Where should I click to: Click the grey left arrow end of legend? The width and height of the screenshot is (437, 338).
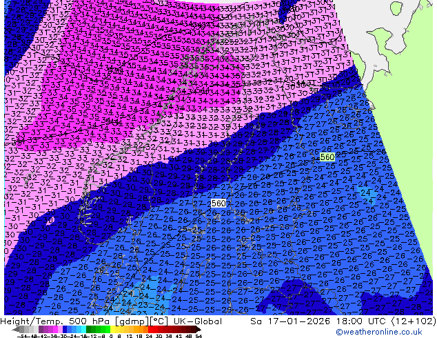(16, 330)
